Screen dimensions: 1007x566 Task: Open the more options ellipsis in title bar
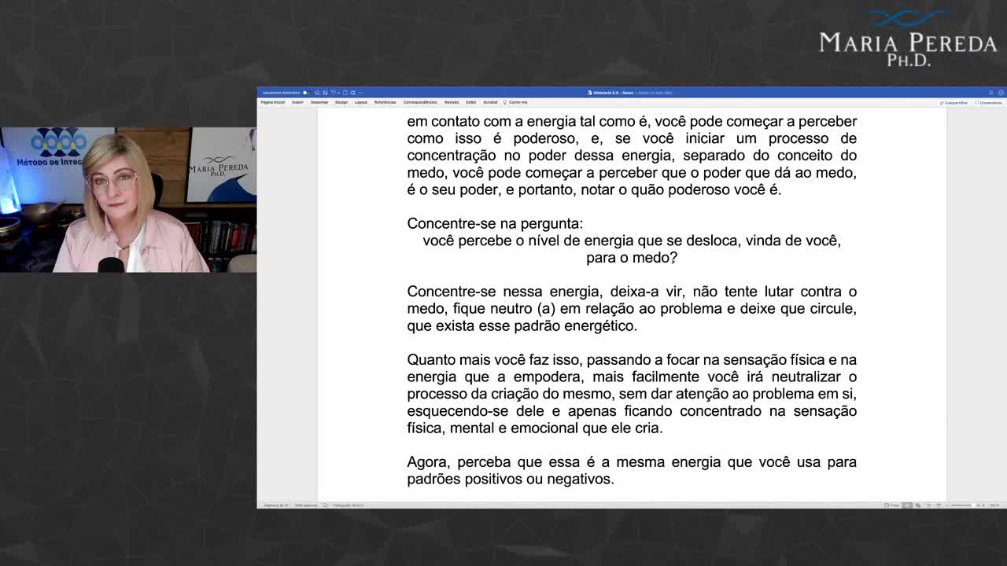tap(361, 93)
